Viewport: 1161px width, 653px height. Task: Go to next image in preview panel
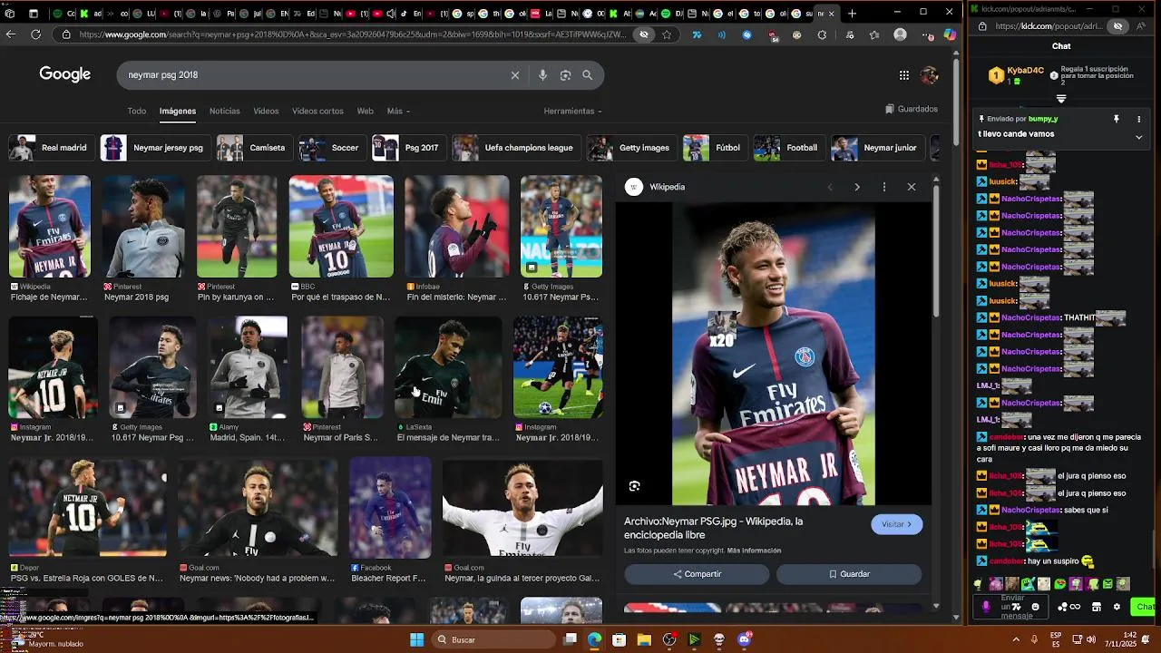coord(857,187)
